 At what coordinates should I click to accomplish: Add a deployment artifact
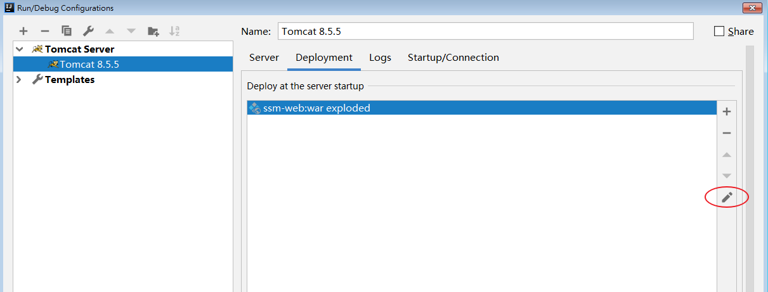[727, 111]
